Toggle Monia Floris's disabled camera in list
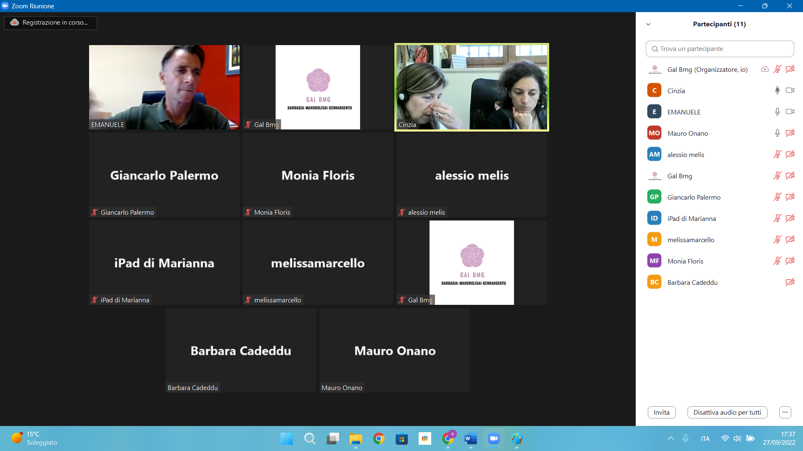Screen dimensions: 803x451 790,261
